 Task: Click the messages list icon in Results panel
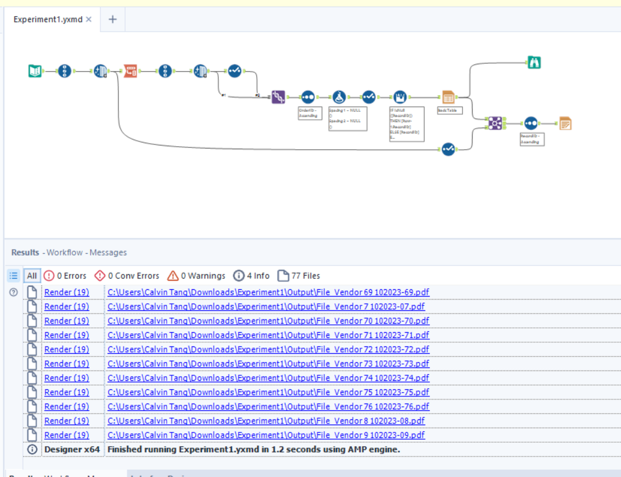13,275
